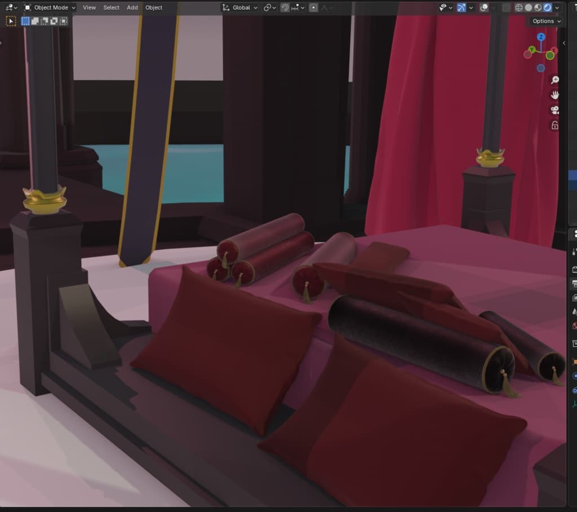Click the zoom magnifier navigation icon
The width and height of the screenshot is (577, 512).
pos(555,80)
